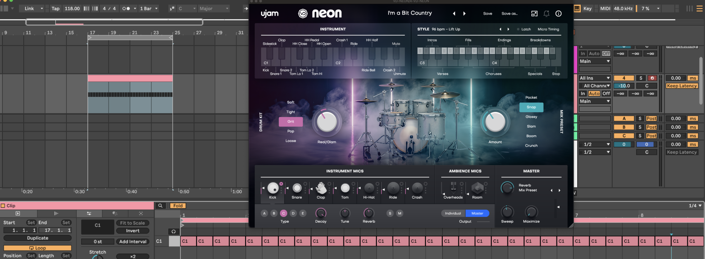
Task: Click the Add Interval button
Action: tap(133, 242)
